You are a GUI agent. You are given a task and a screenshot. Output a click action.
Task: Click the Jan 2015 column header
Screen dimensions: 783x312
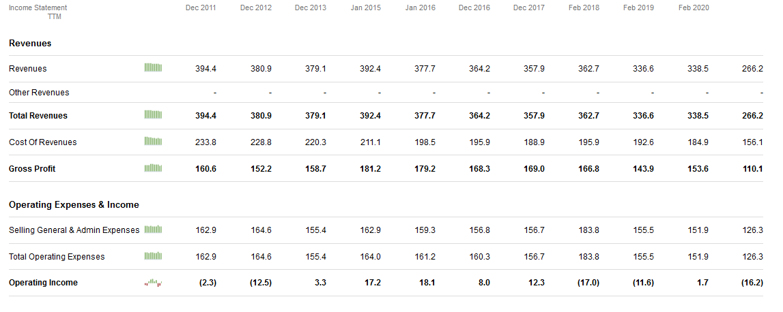tap(365, 8)
